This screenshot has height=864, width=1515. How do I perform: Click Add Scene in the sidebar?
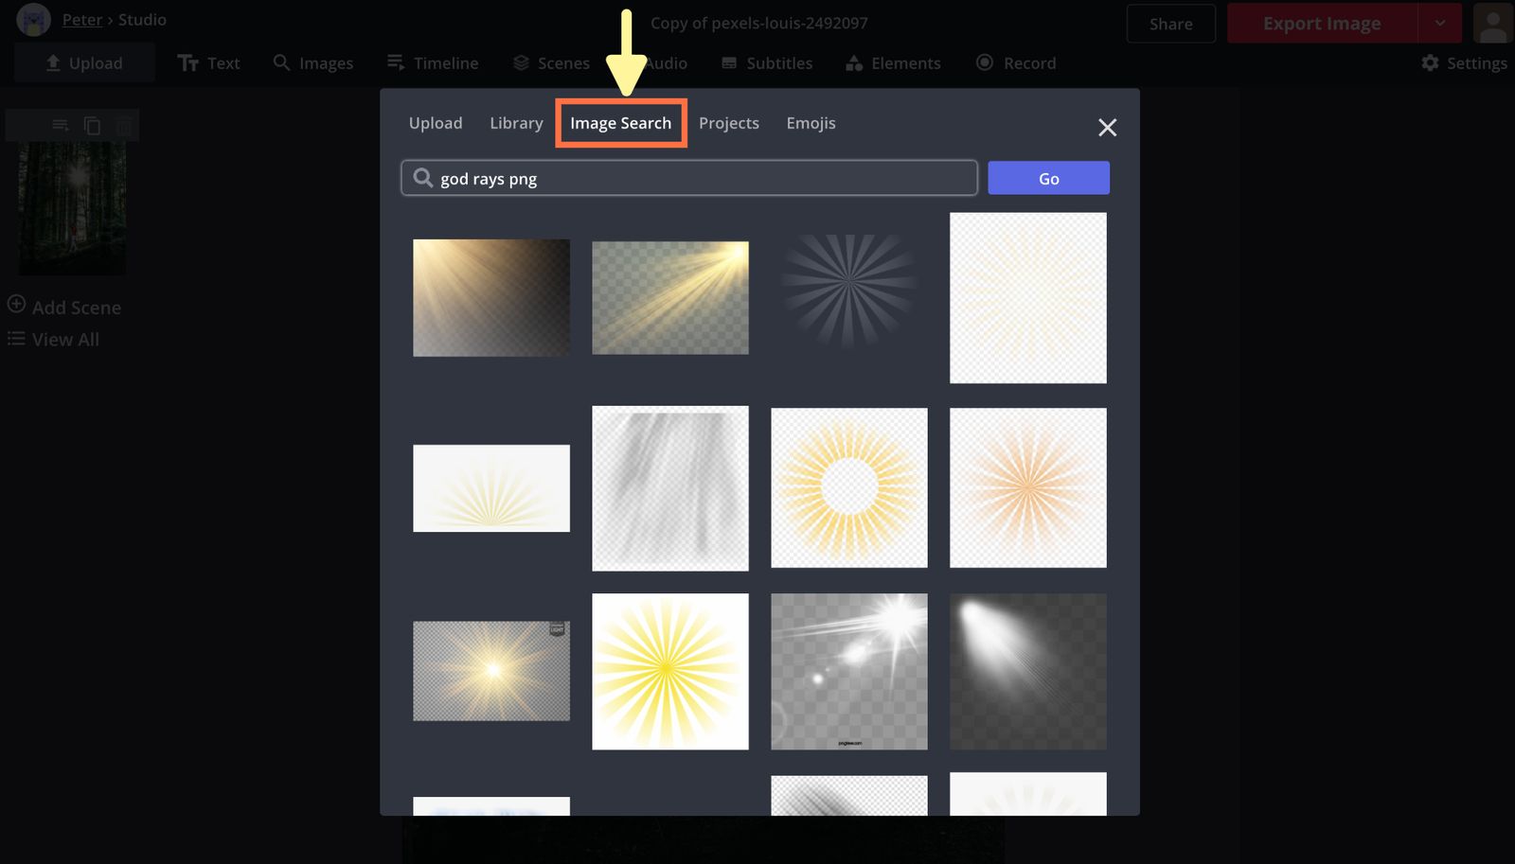pos(63,307)
